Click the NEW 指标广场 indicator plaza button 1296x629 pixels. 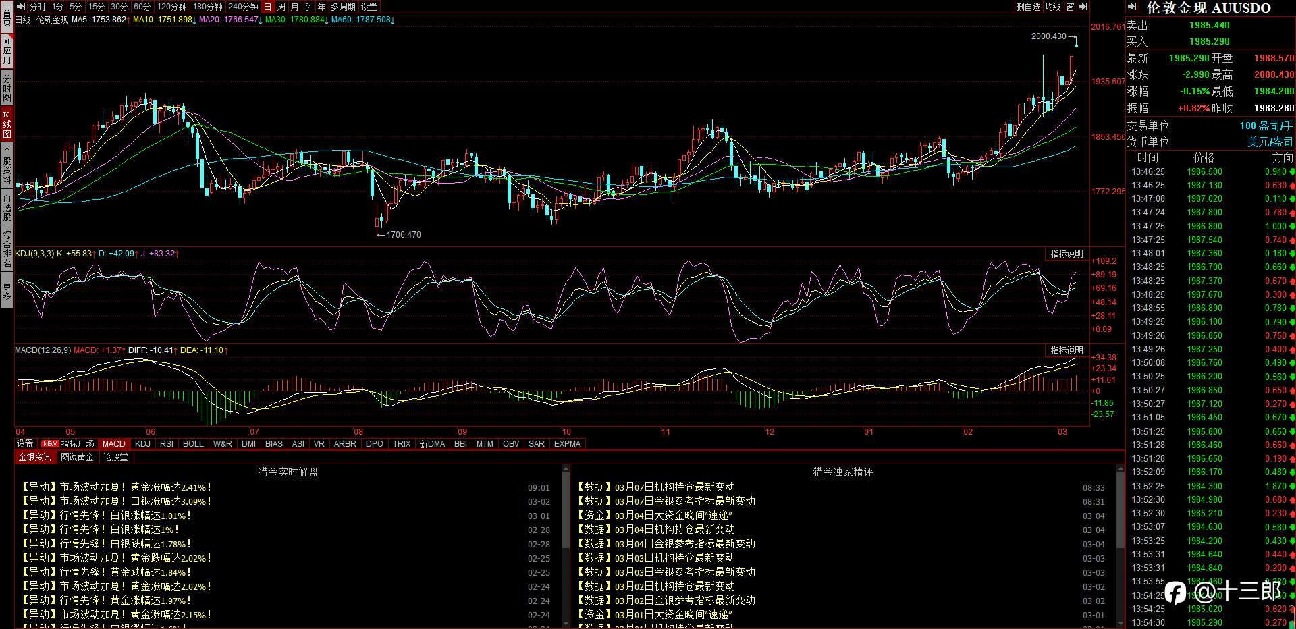pyautogui.click(x=68, y=444)
